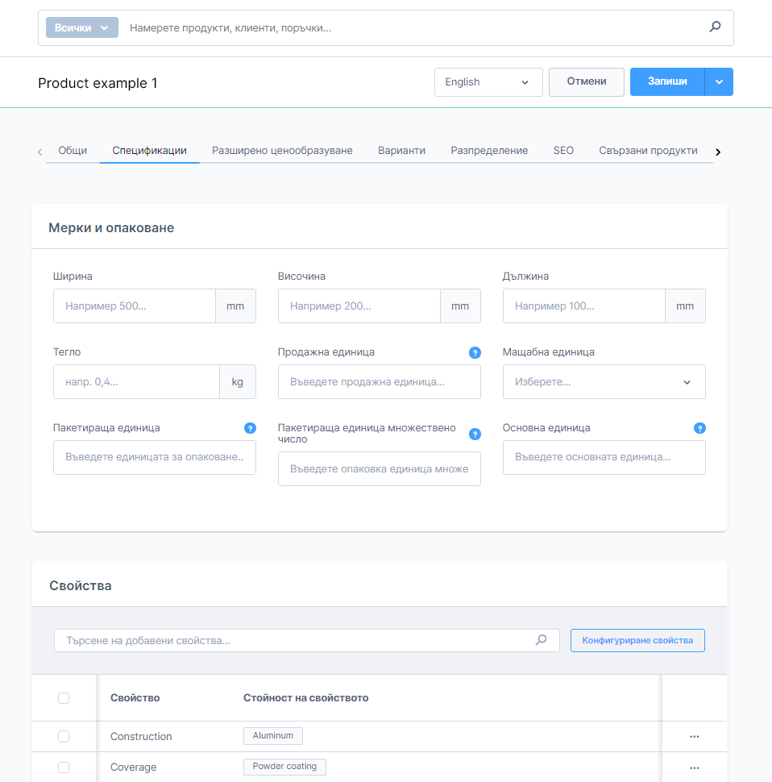Image resolution: width=772 pixels, height=782 pixels.
Task: Click help icon next to Основна единица
Action: pyautogui.click(x=699, y=428)
